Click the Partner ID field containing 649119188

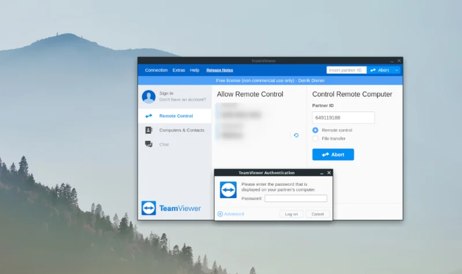coord(343,118)
